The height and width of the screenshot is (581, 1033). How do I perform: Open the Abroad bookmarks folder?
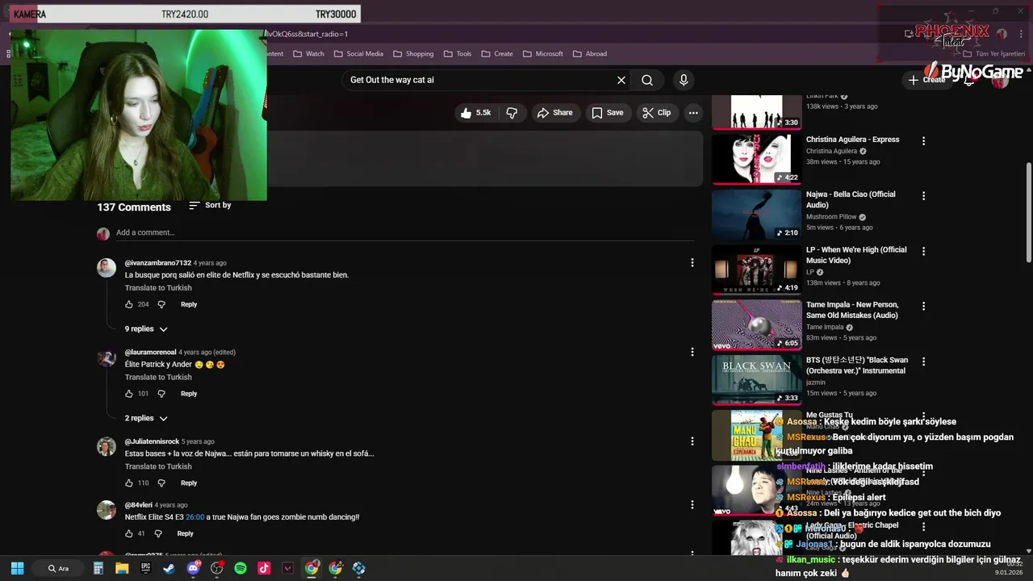[x=590, y=54]
